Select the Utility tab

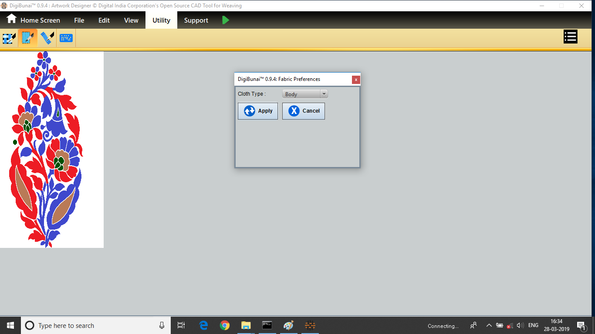click(x=161, y=20)
